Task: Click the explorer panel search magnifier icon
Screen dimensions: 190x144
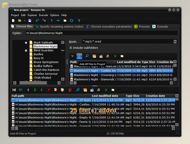Action: 87,56
